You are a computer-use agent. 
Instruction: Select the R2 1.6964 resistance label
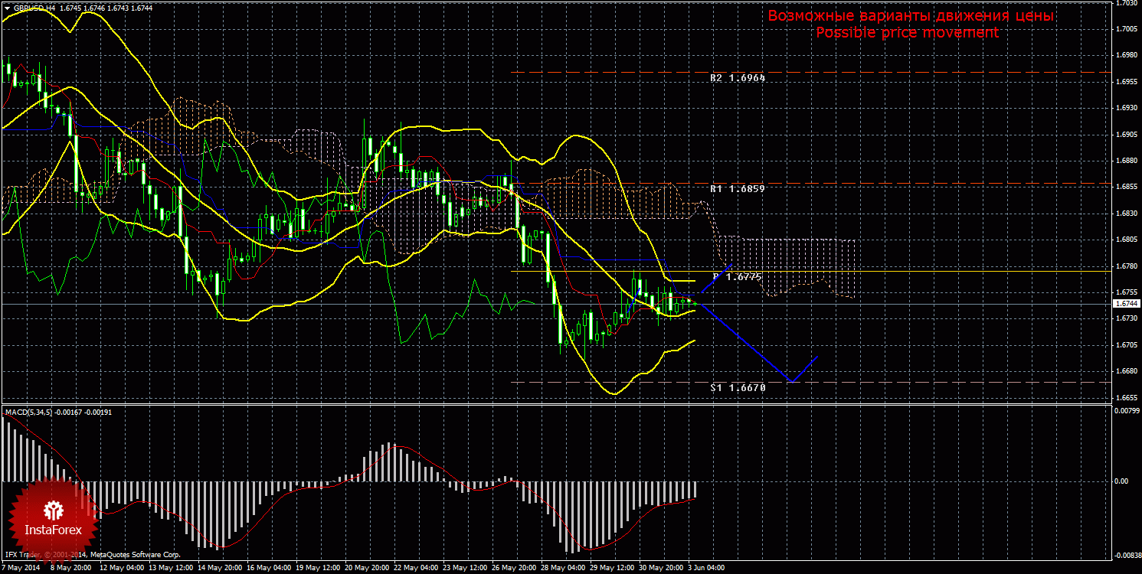(x=738, y=78)
